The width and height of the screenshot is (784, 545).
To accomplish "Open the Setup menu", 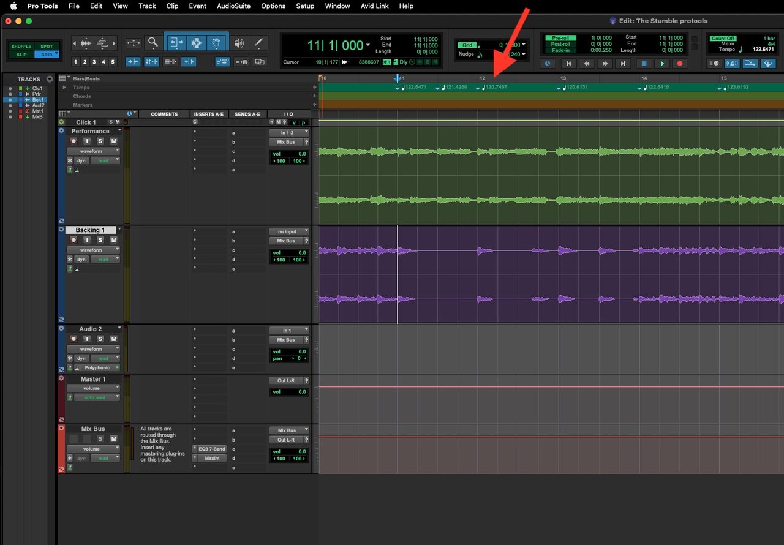I will tap(305, 6).
